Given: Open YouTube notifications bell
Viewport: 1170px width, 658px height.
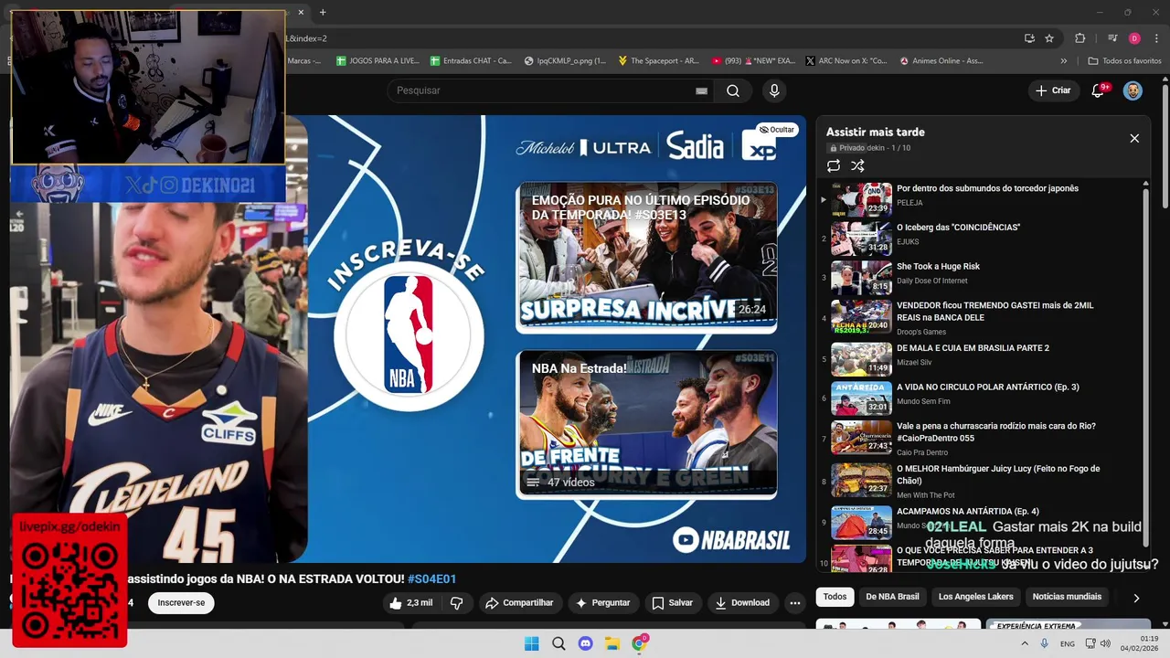Looking at the screenshot, I should (x=1099, y=90).
